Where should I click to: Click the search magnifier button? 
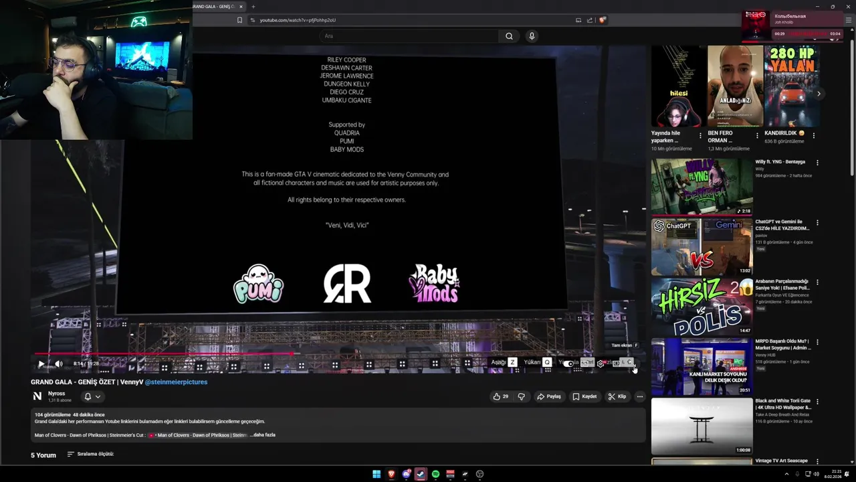(509, 36)
